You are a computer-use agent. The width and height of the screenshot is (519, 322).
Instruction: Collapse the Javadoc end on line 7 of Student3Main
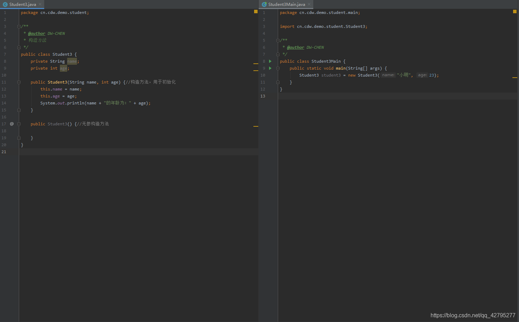pos(278,54)
